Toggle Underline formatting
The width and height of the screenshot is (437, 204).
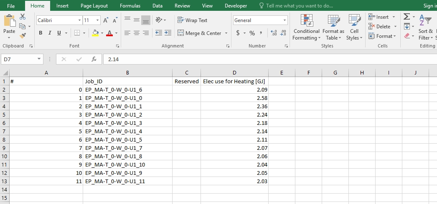tap(59, 33)
